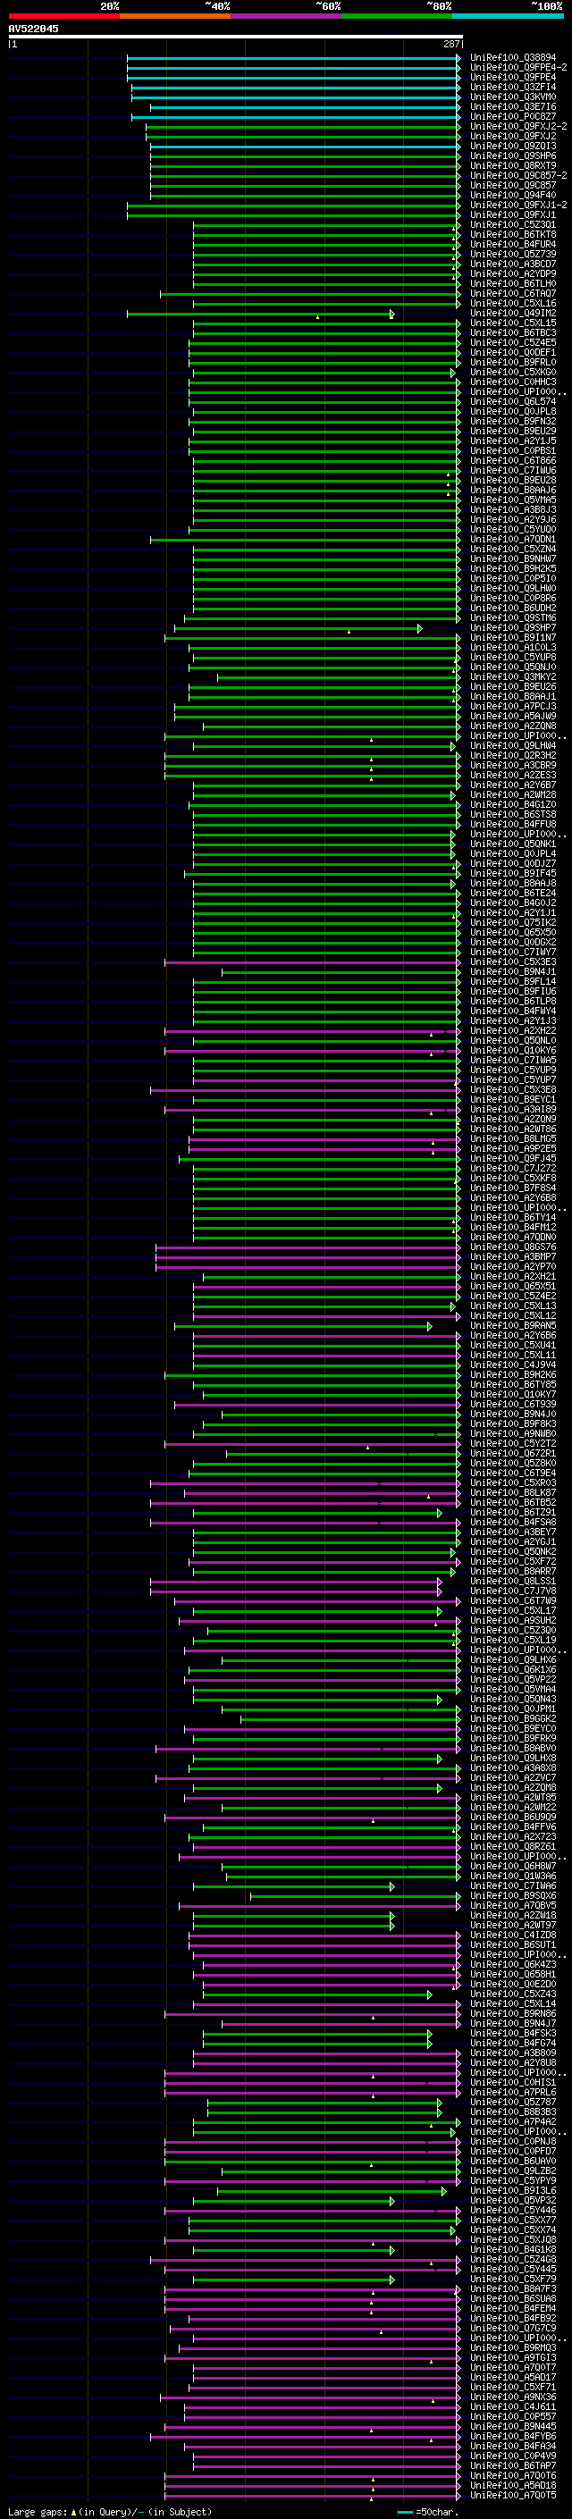Open the UniRef100_B4FUR4 hit
The height and width of the screenshot is (2519, 572).
pyautogui.click(x=512, y=245)
